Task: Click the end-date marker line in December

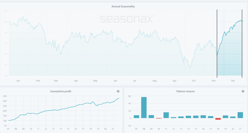Action: click(x=242, y=44)
